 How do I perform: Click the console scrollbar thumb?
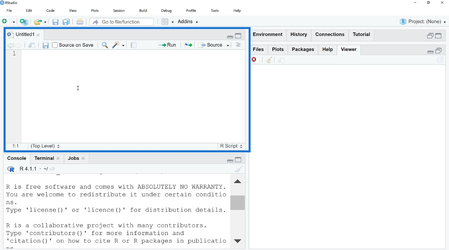tap(237, 203)
